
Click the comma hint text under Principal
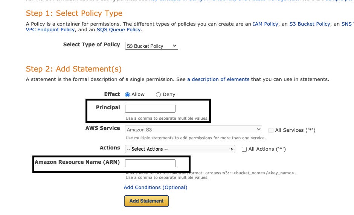coord(167,118)
